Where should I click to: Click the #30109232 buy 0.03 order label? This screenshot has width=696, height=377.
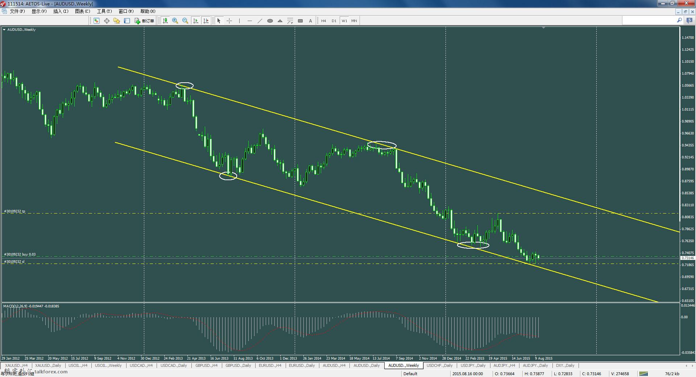tap(20, 254)
